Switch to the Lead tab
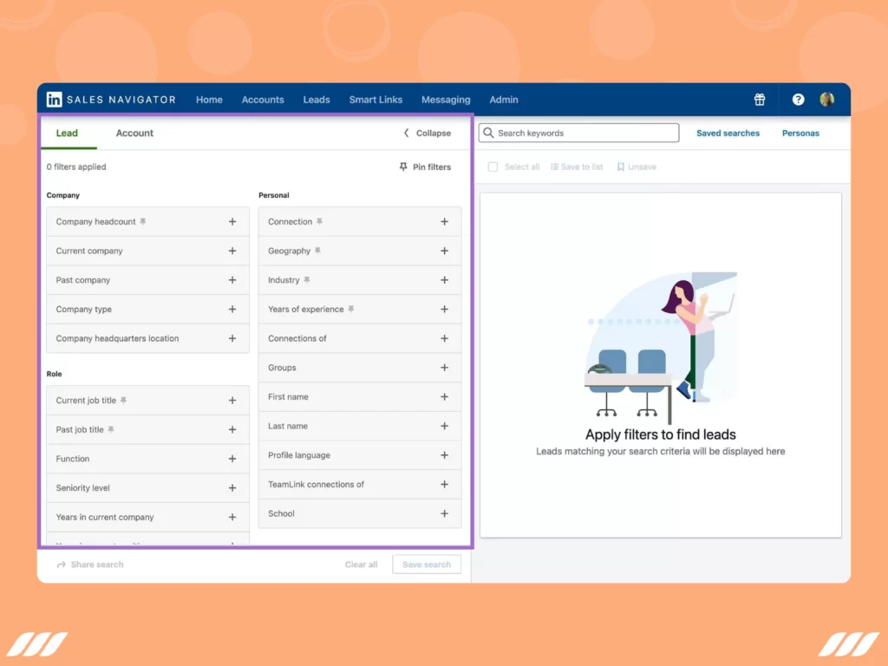 [67, 133]
